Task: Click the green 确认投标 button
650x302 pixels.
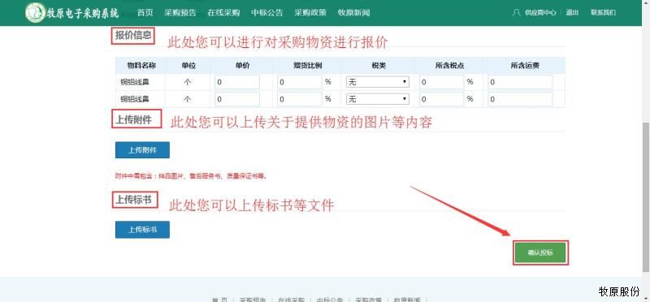Action: [540, 252]
